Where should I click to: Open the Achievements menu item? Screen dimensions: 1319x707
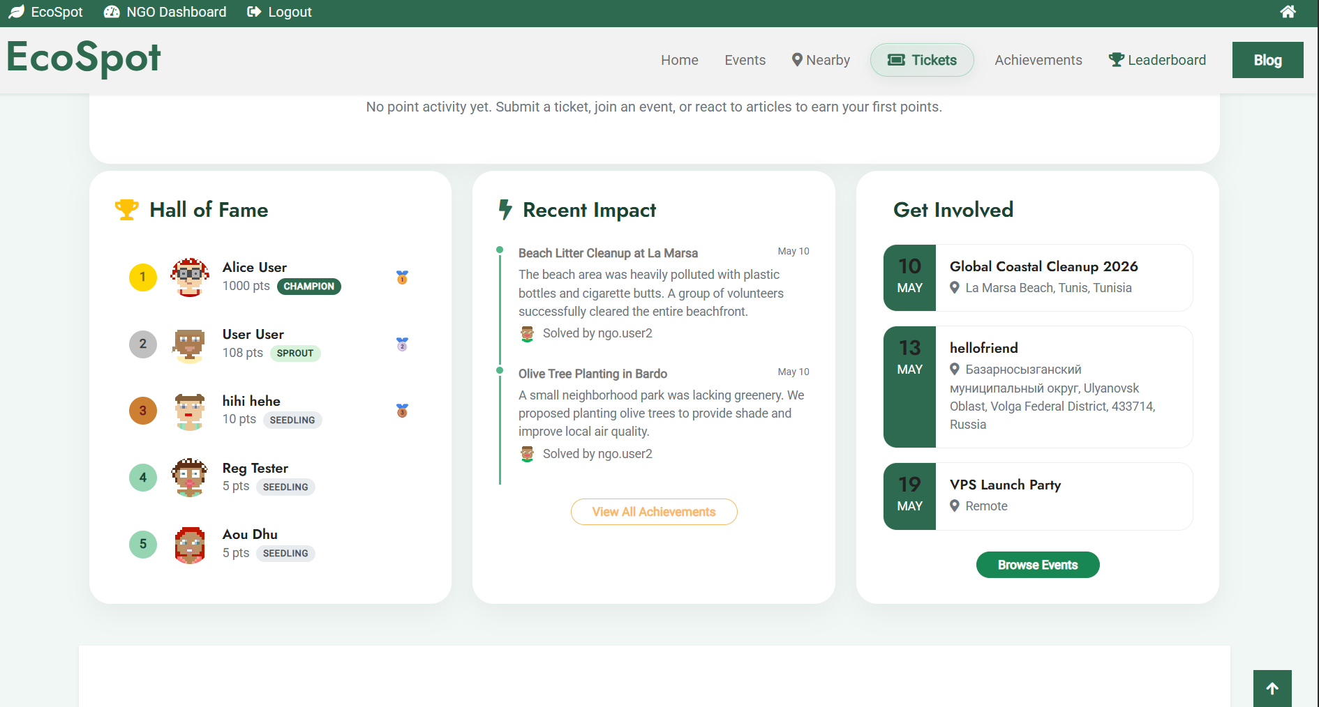click(x=1038, y=60)
